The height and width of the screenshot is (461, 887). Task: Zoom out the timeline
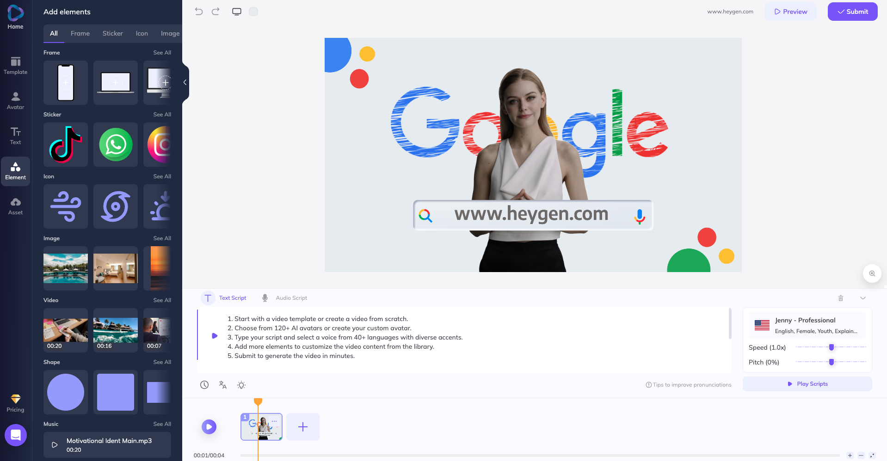coord(861,455)
